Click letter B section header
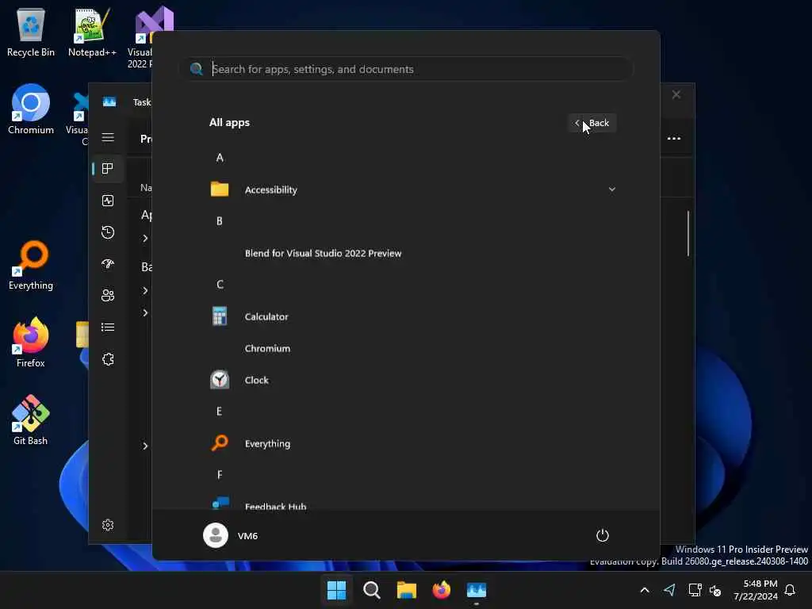 point(220,221)
